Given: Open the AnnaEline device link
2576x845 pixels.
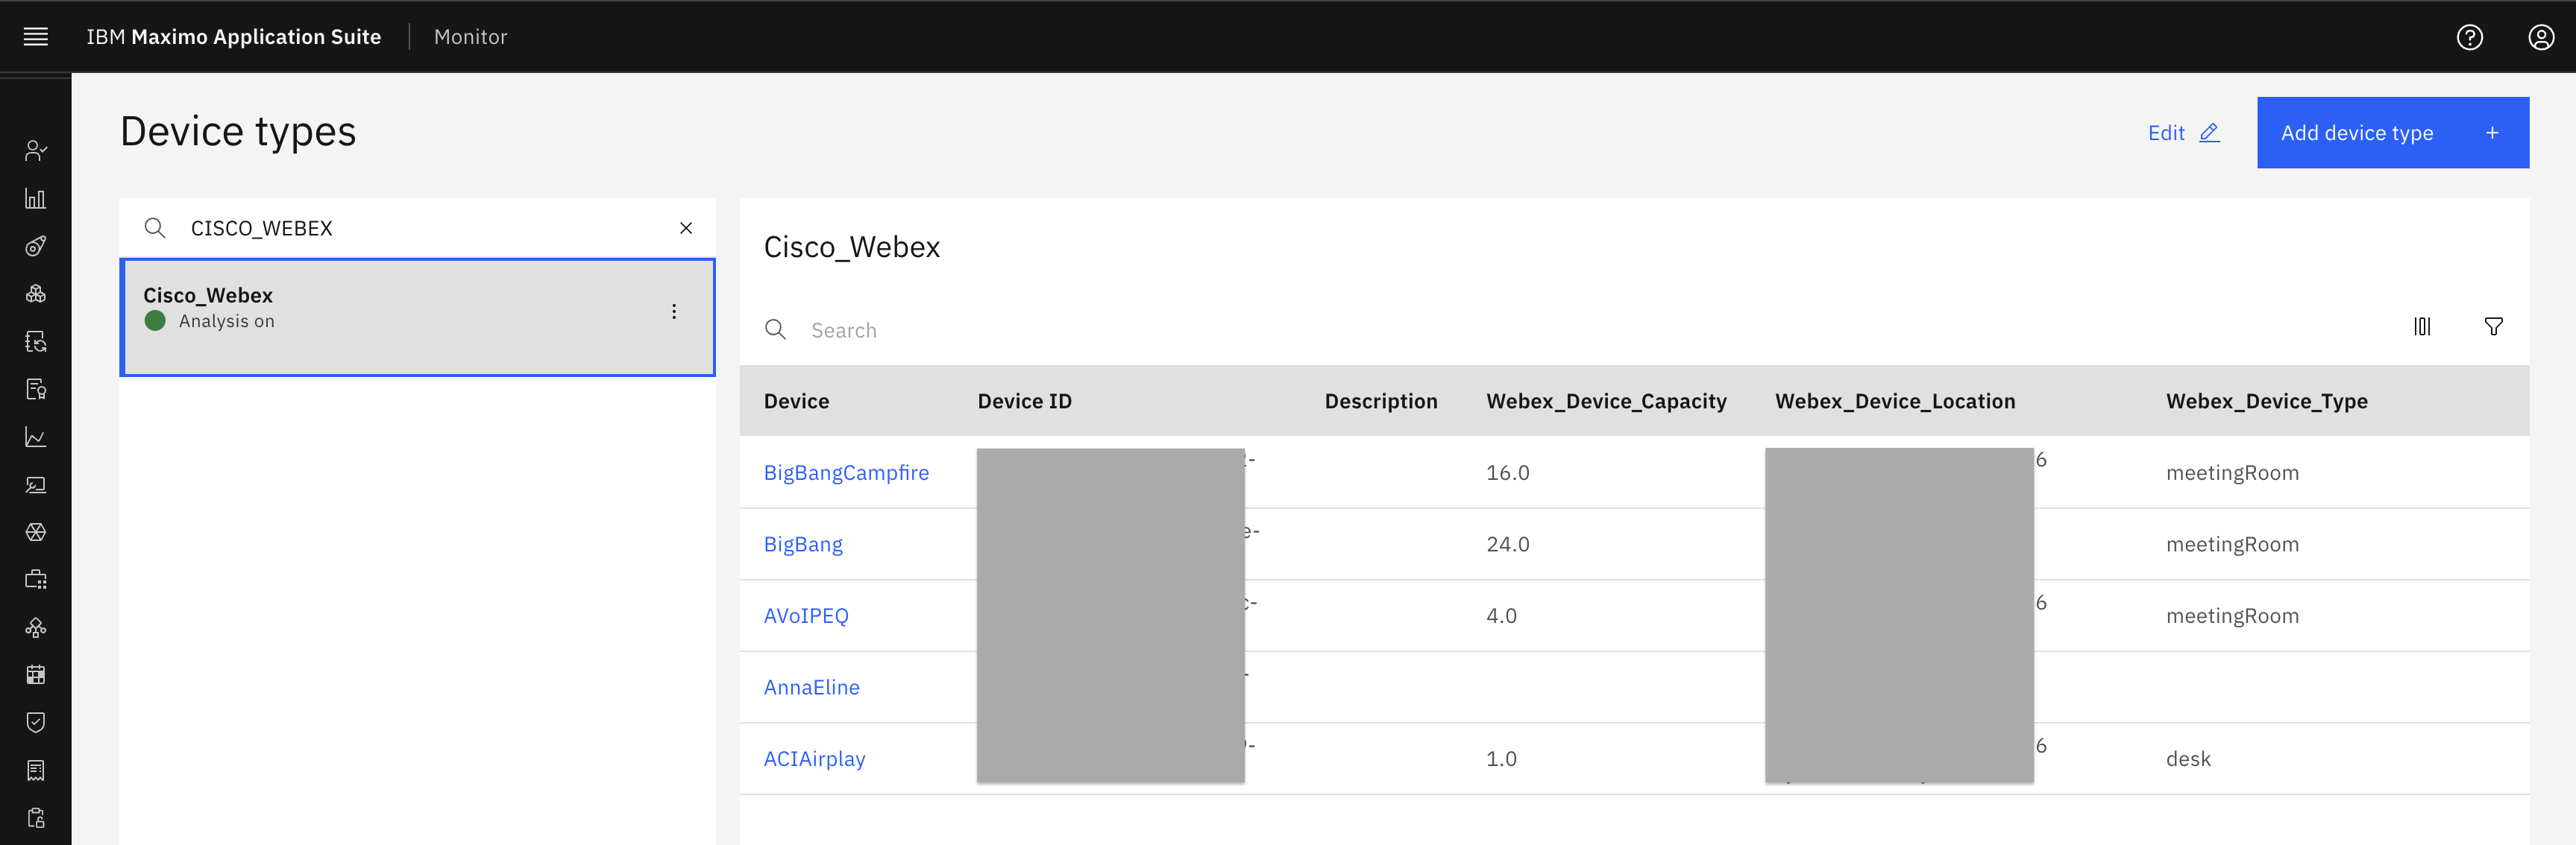Looking at the screenshot, I should pyautogui.click(x=812, y=687).
